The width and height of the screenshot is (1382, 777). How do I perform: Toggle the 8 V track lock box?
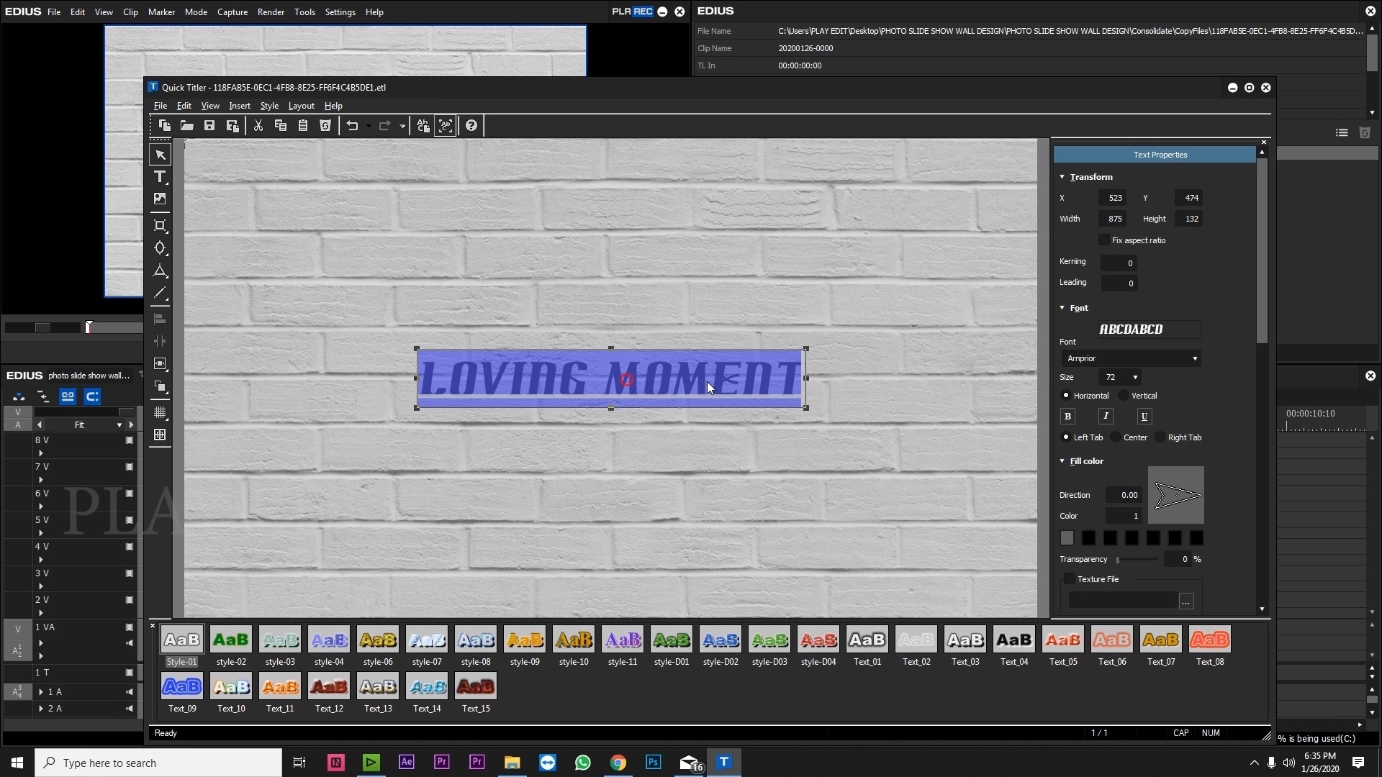130,440
